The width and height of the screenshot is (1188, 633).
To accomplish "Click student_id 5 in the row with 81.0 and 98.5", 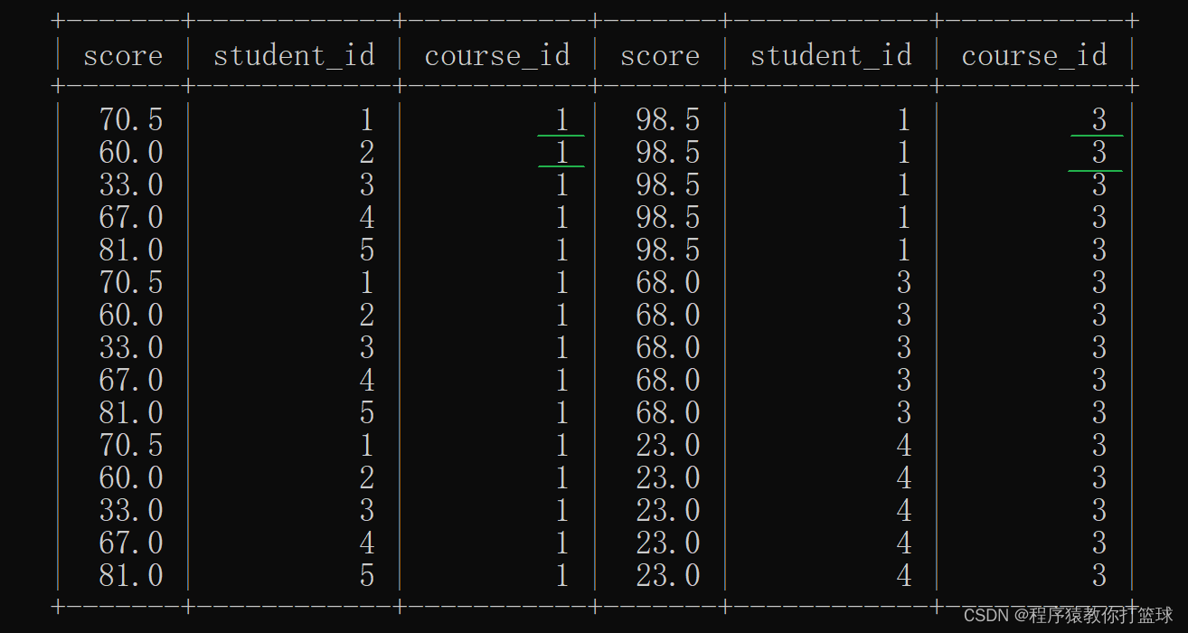I will pyautogui.click(x=366, y=250).
